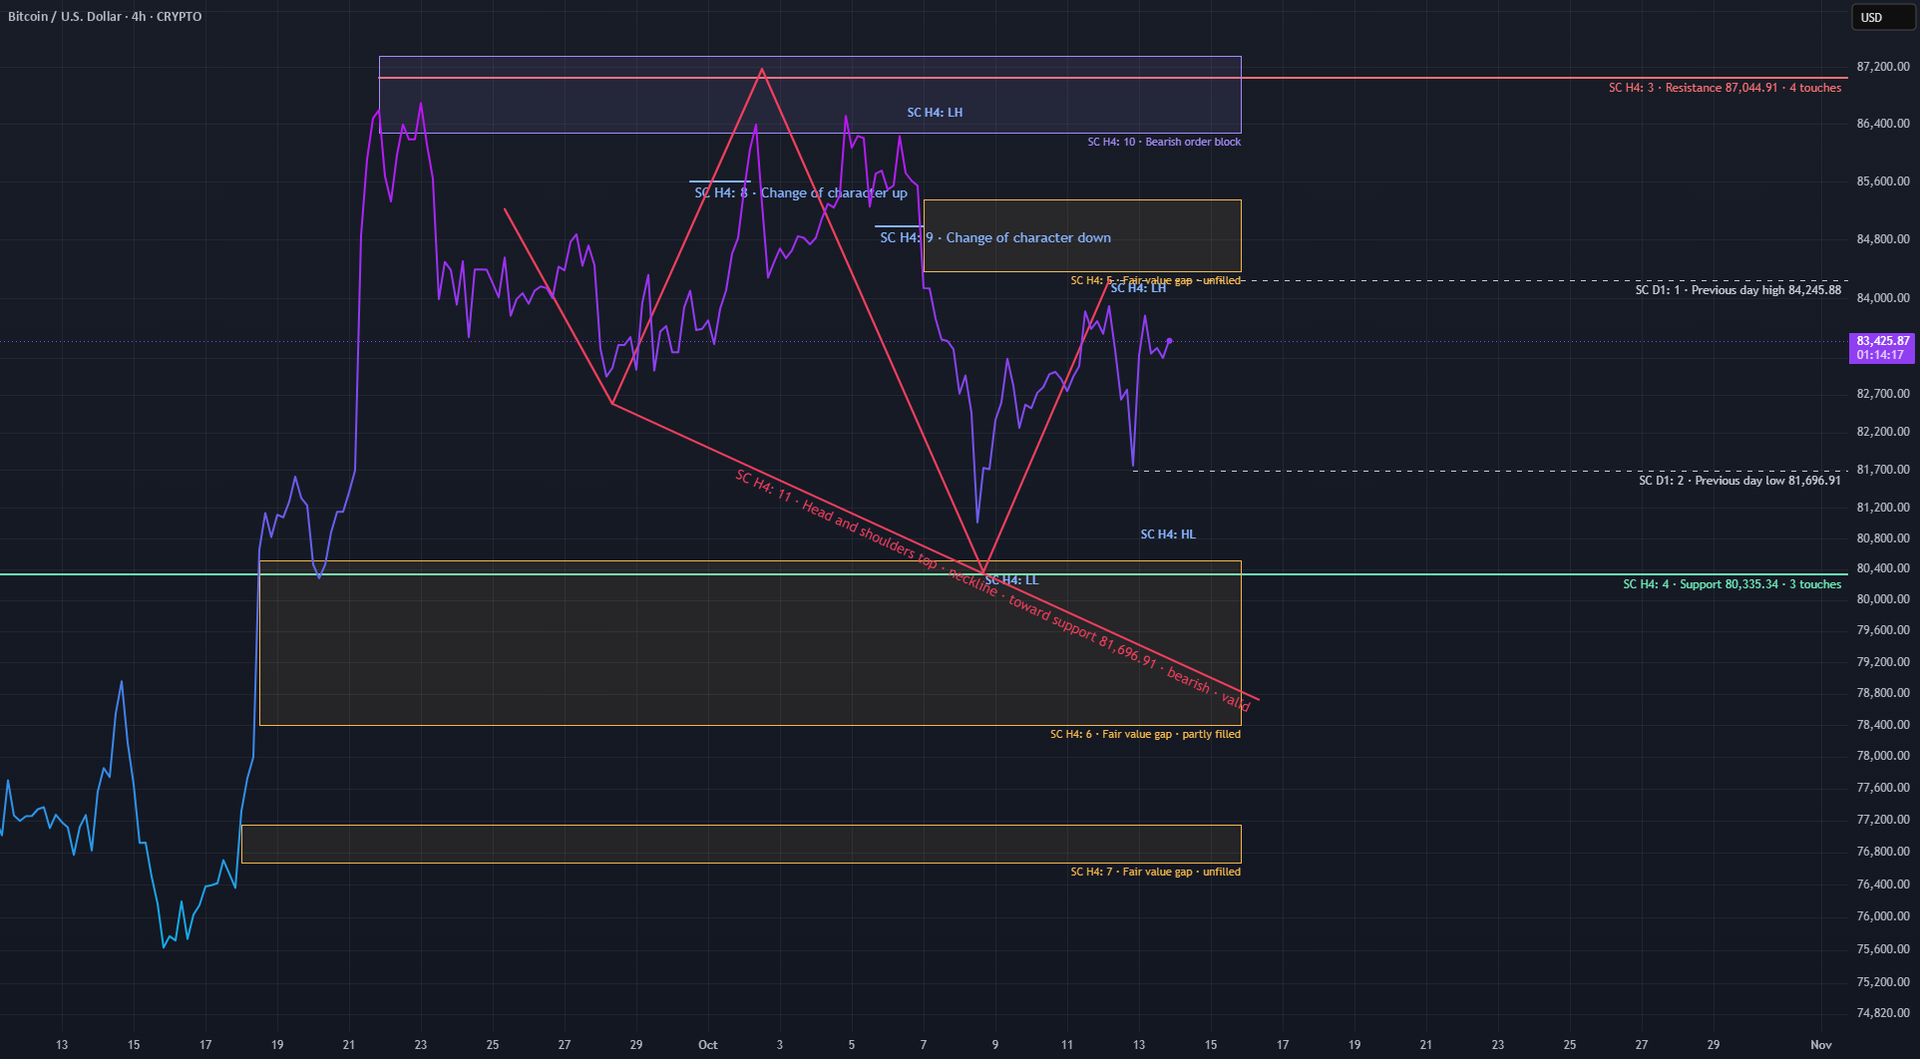Click the Head and shoulders top neckline text
This screenshot has height=1059, width=1920.
click(992, 591)
